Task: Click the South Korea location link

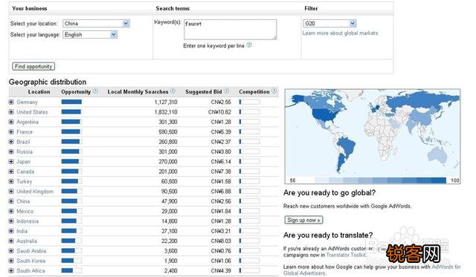Action: [x=31, y=261]
